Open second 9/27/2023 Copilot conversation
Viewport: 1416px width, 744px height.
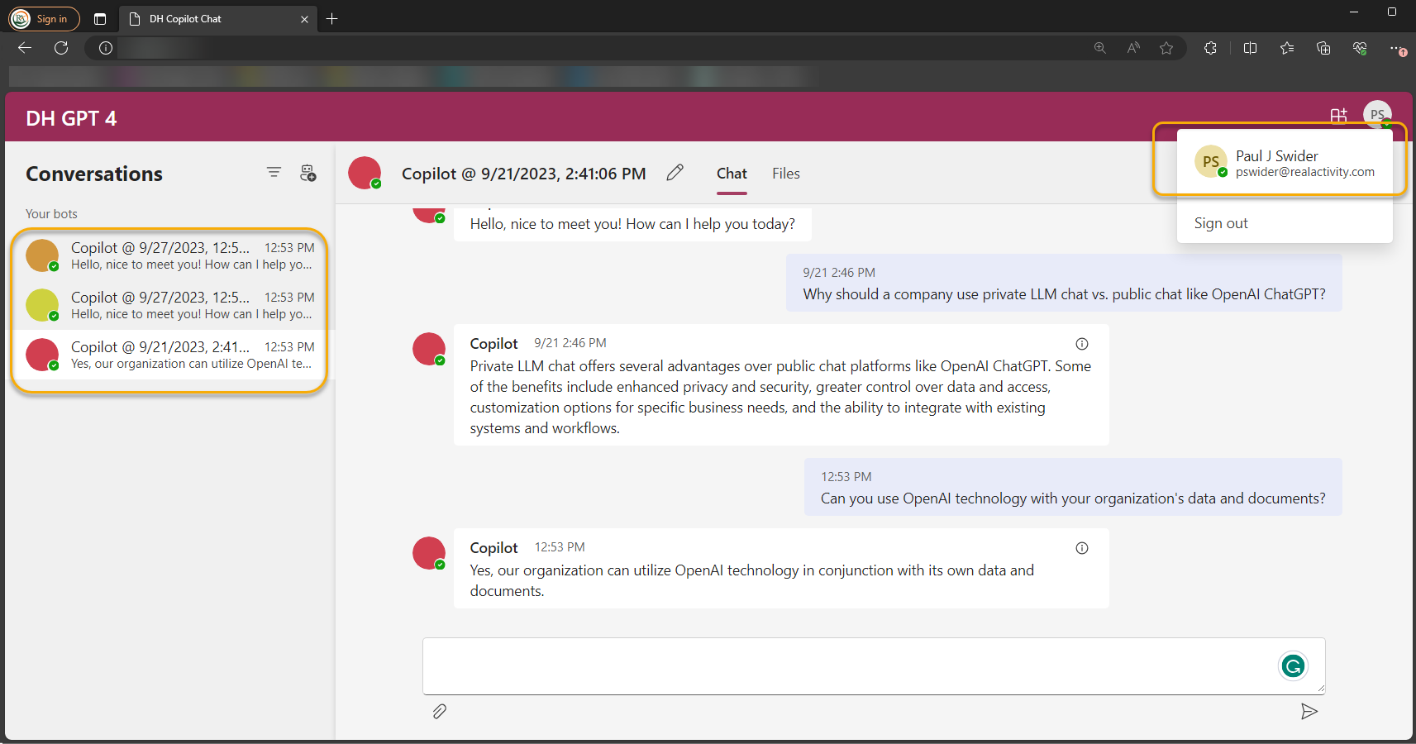click(x=169, y=305)
